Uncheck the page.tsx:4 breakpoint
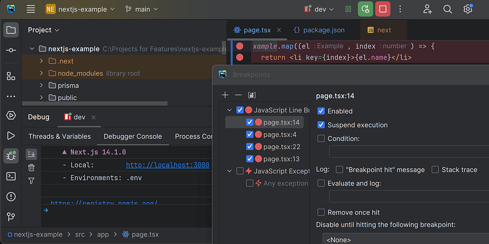The height and width of the screenshot is (244, 489). pos(250,134)
